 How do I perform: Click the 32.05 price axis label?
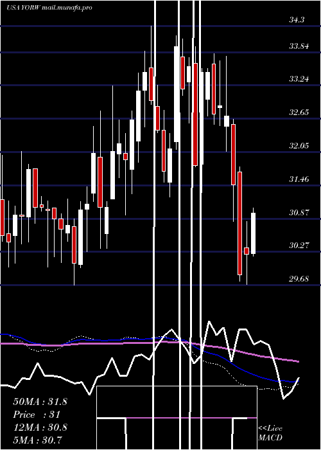299,146
